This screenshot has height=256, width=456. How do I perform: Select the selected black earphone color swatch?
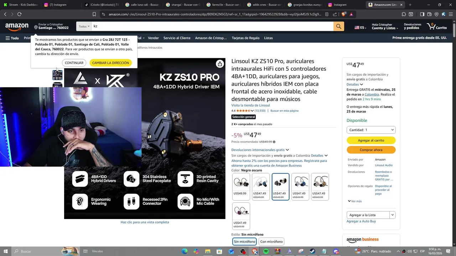tap(280, 187)
